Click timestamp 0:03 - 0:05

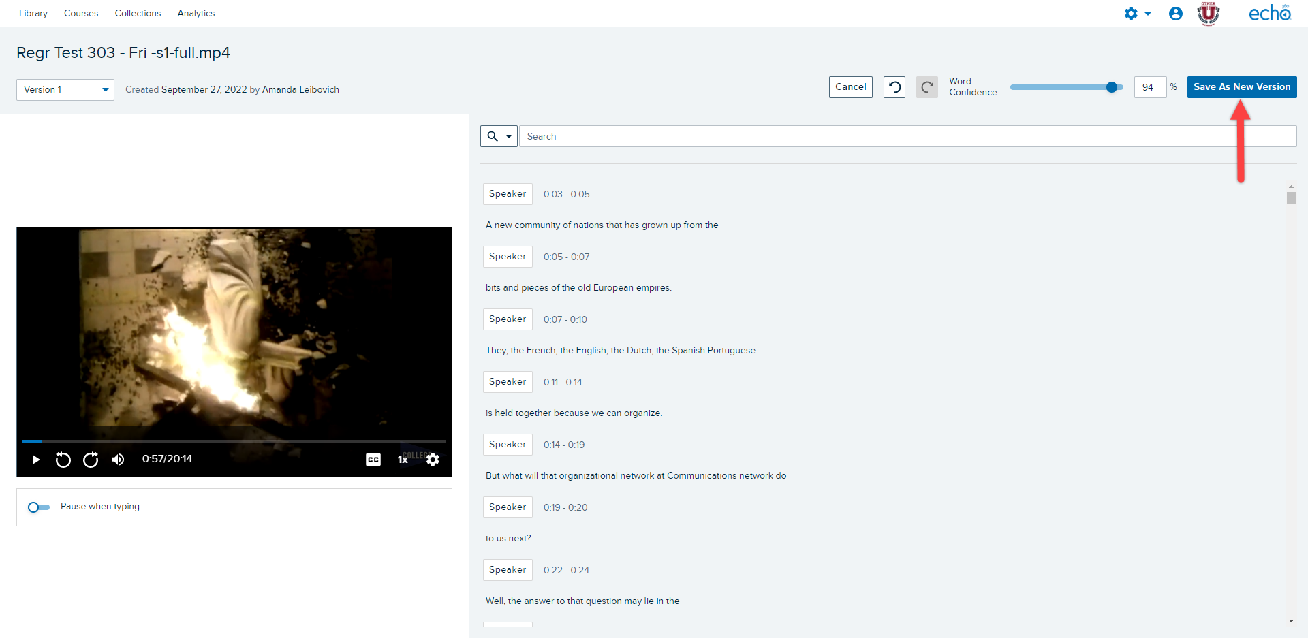click(x=567, y=194)
